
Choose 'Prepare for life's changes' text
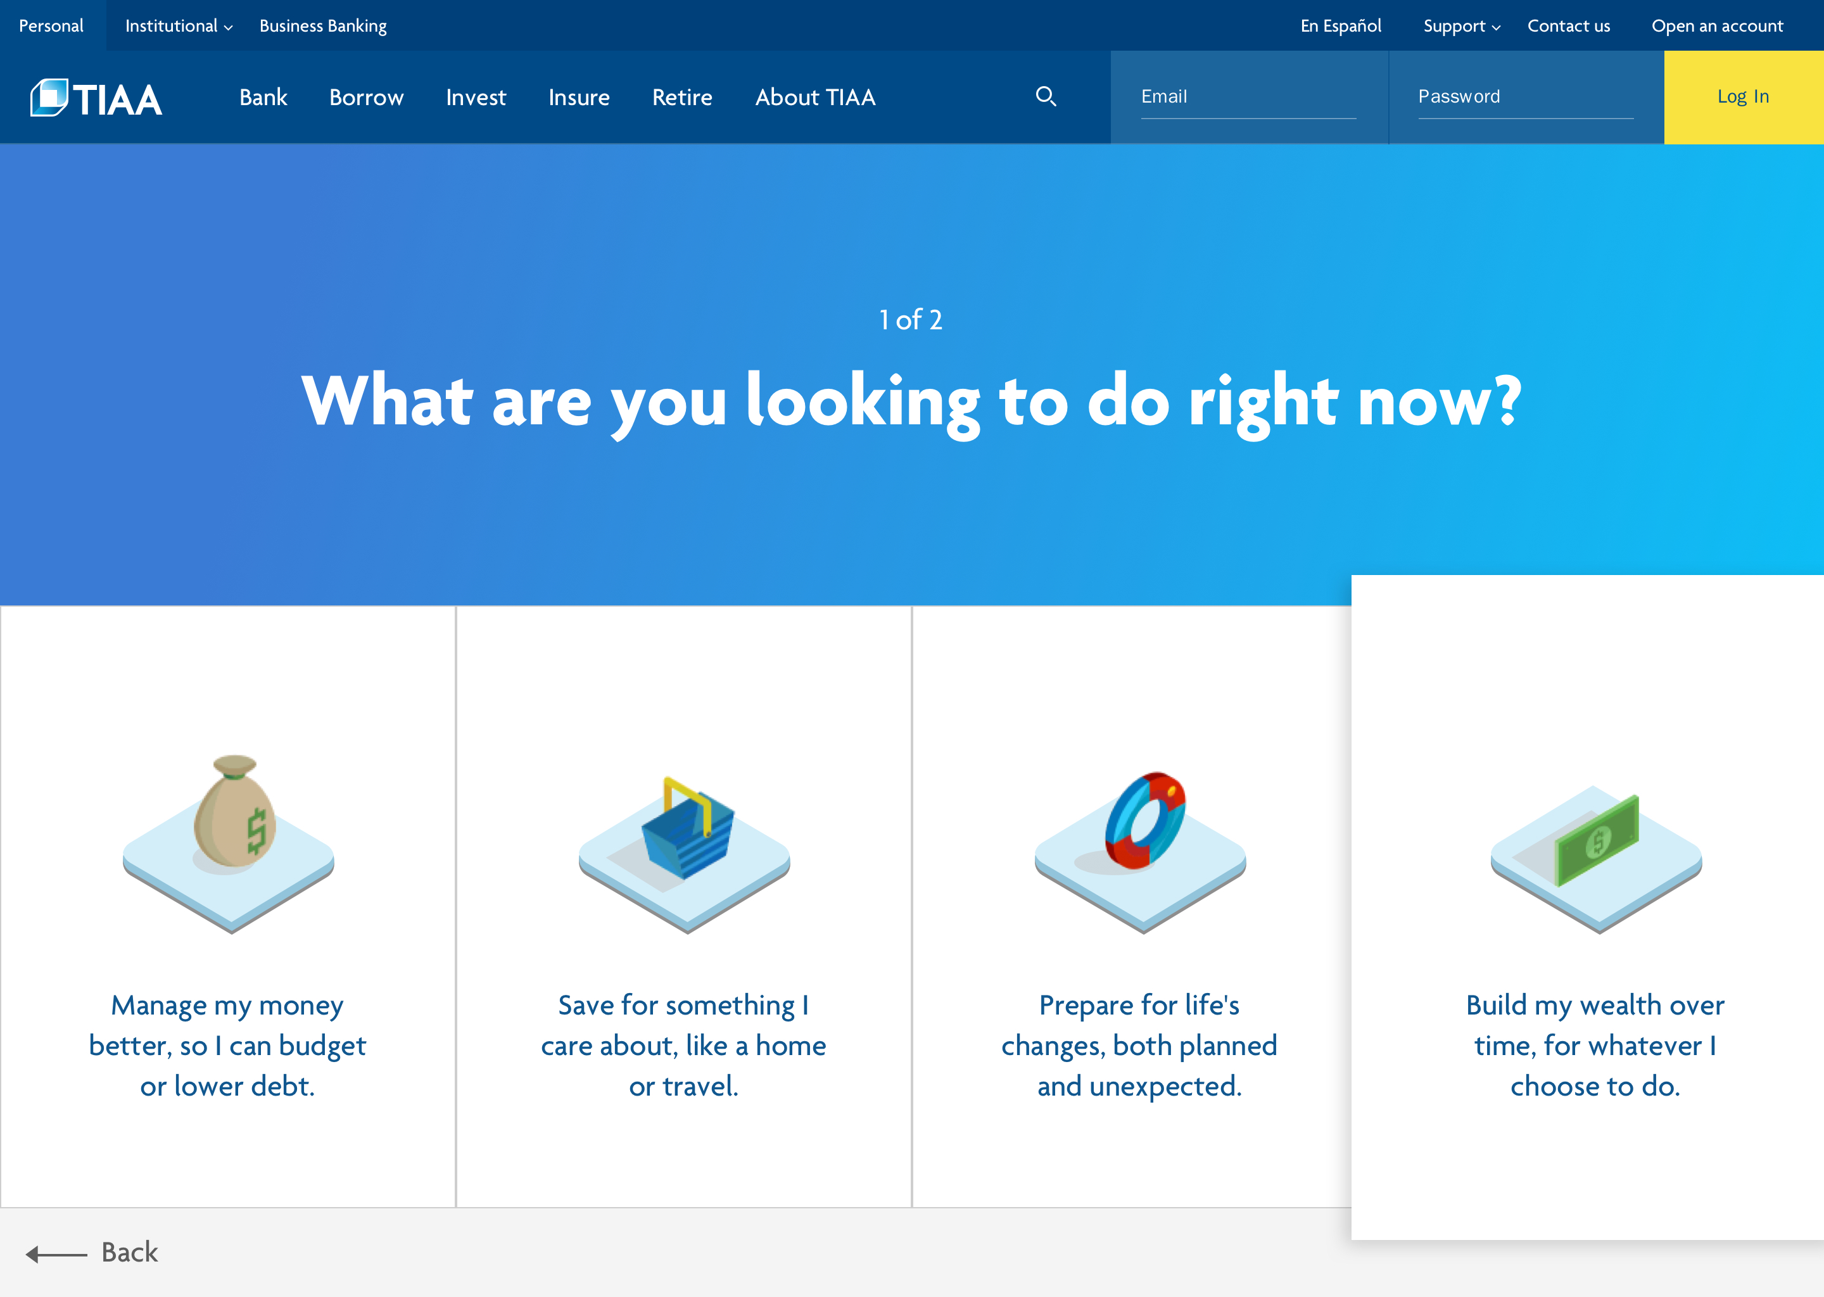(x=1139, y=1046)
